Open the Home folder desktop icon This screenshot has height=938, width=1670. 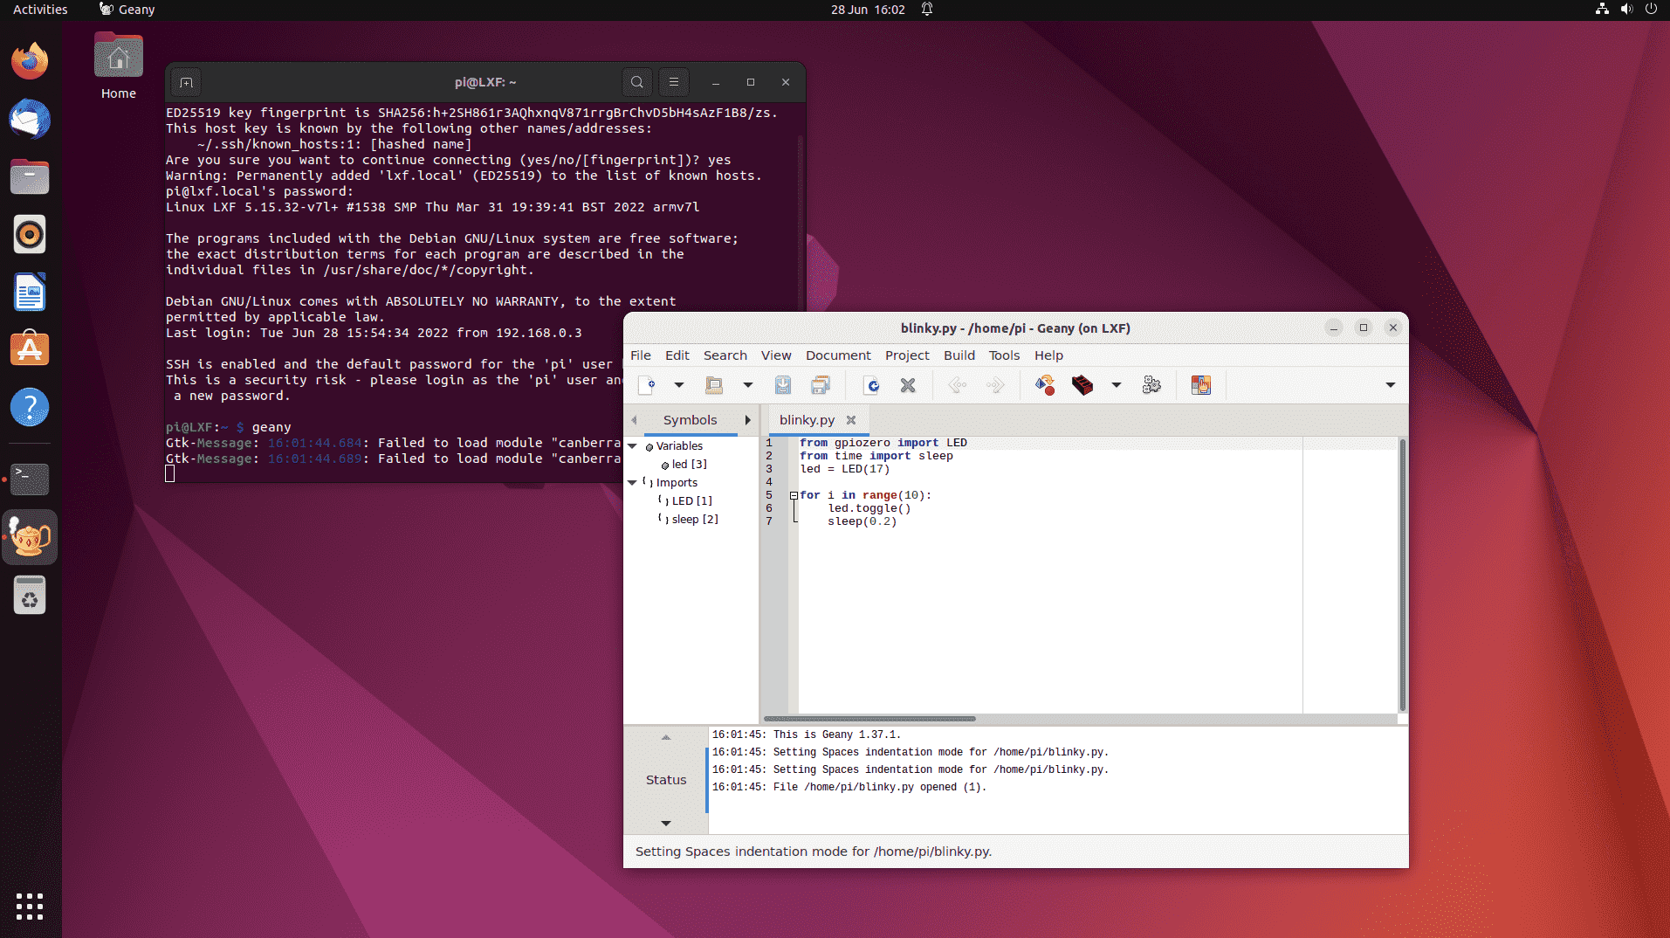tap(119, 66)
